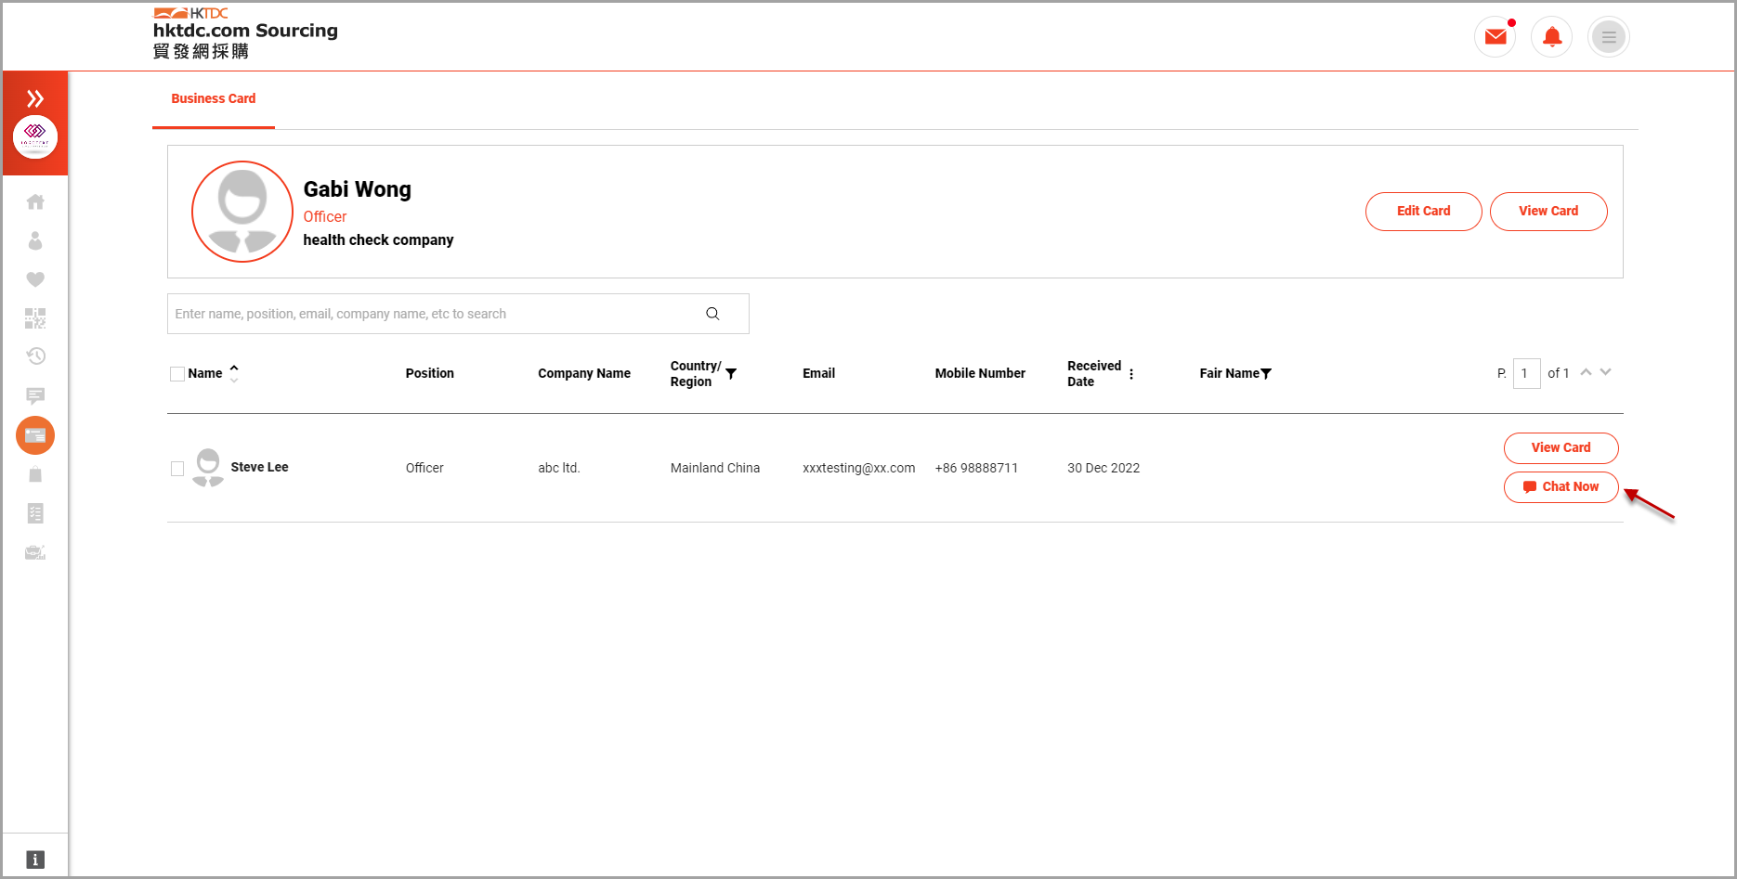Sort by Name using the sort arrows
The width and height of the screenshot is (1737, 879).
(234, 373)
